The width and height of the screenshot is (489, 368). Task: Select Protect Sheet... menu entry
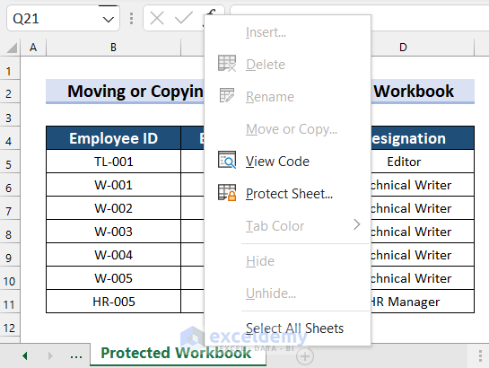(x=287, y=193)
